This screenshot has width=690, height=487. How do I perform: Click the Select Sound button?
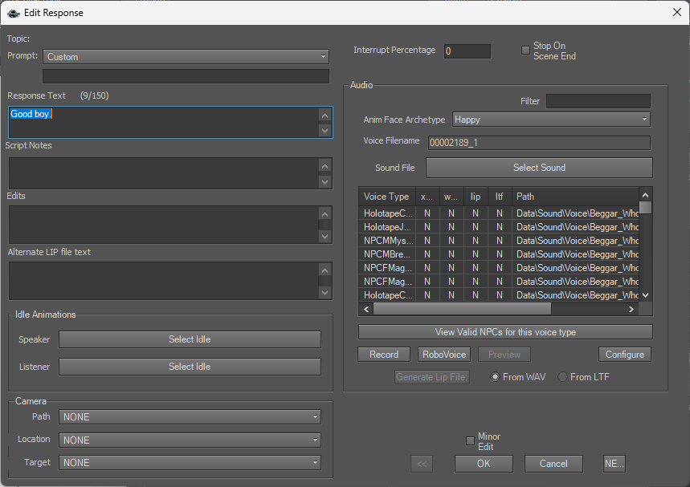pos(539,168)
